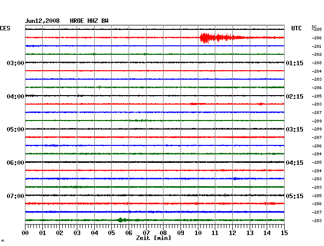Image resolution: width=324 pixels, height=246 pixels.
Task: Select minute 05 on the time axis
Action: 111,233
